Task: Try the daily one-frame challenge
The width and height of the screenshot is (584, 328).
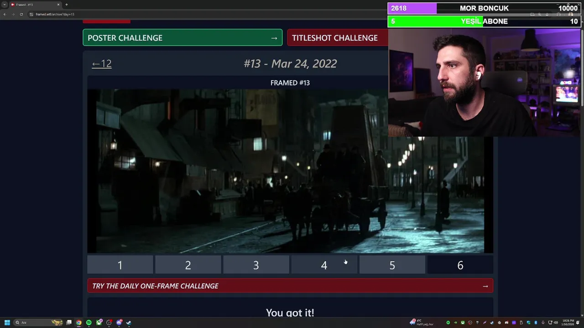Action: pos(290,286)
